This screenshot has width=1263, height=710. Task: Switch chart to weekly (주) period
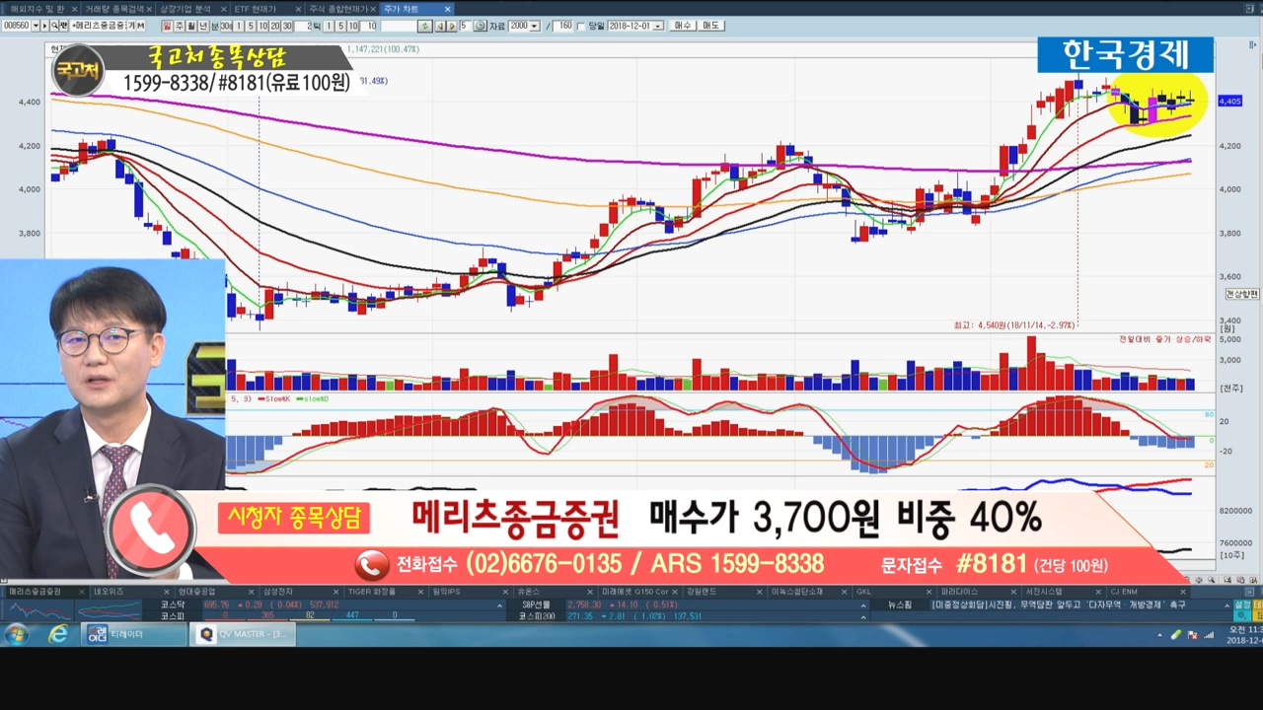[180, 26]
